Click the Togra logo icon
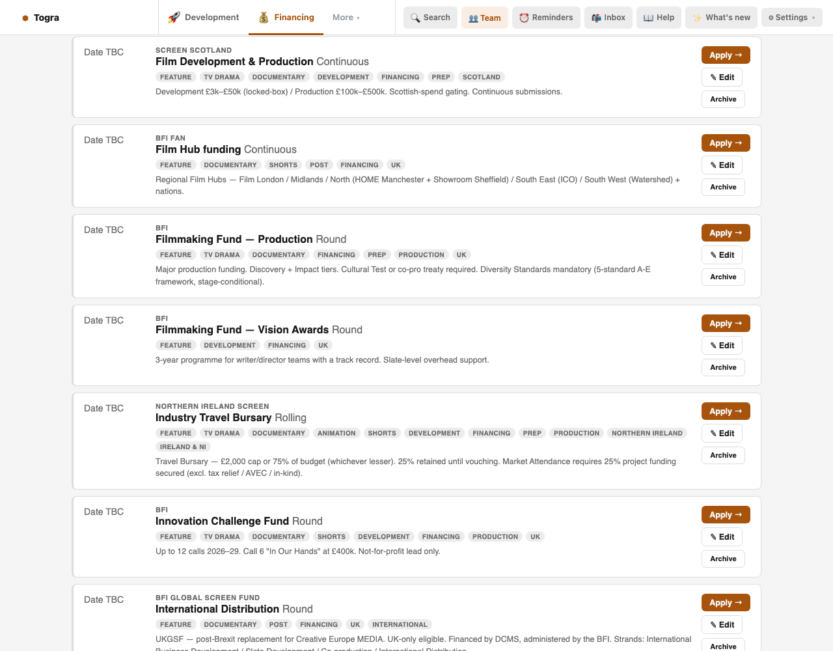The width and height of the screenshot is (833, 651). [x=25, y=18]
